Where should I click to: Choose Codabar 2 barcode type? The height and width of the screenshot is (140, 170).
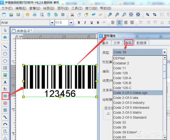click(x=138, y=63)
